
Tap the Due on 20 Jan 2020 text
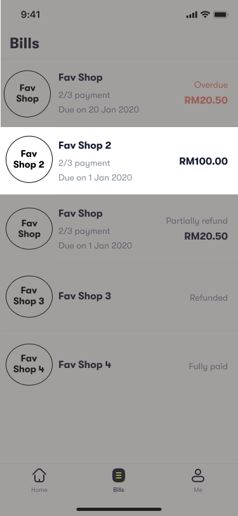(x=98, y=109)
